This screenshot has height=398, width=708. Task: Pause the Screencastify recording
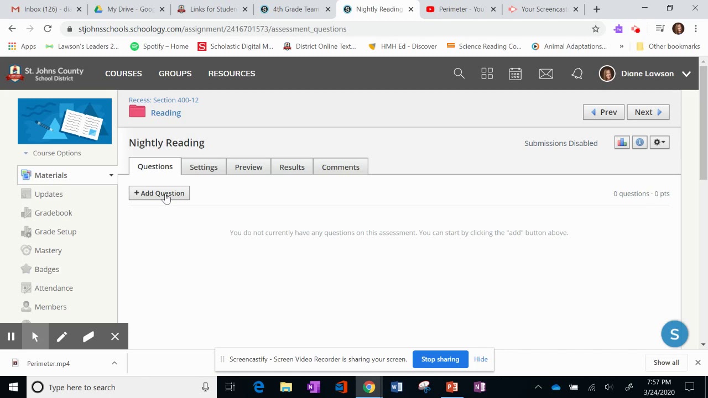11,337
